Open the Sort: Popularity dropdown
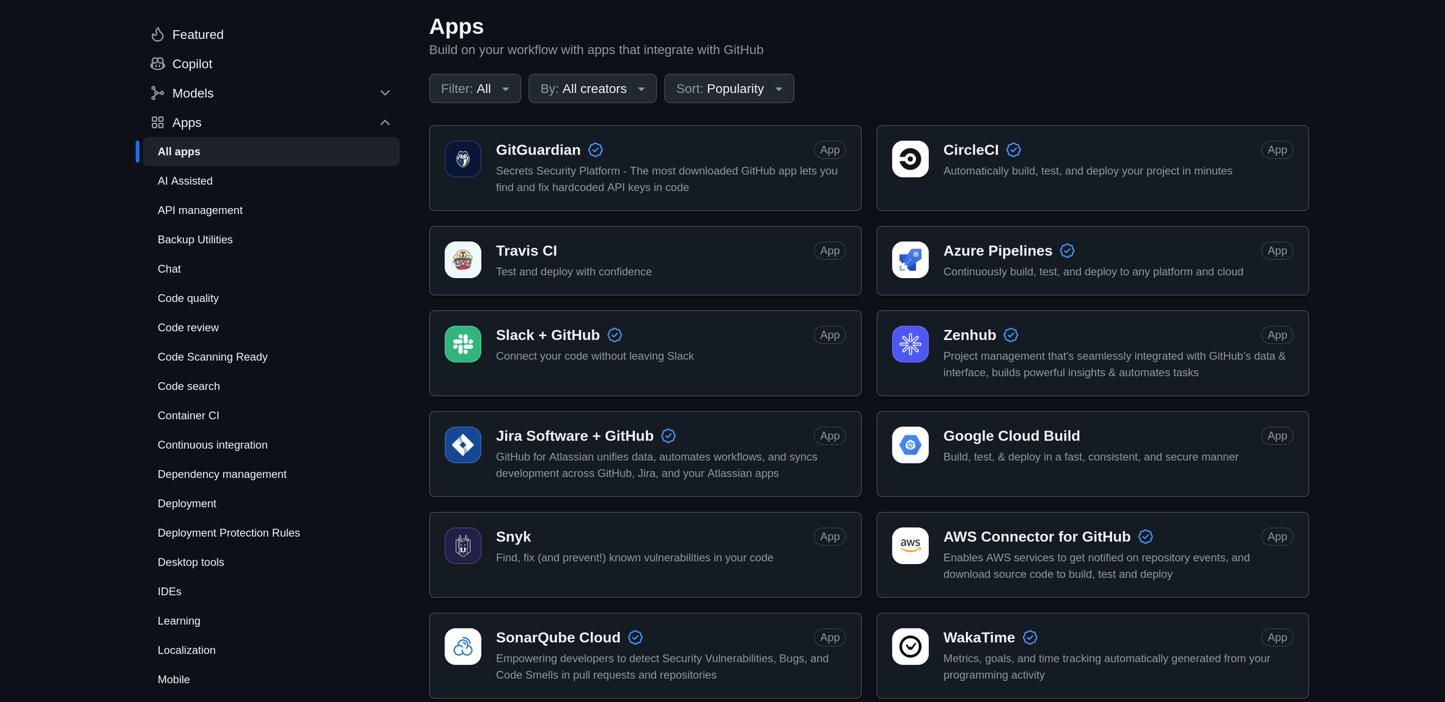This screenshot has width=1445, height=702. (729, 89)
